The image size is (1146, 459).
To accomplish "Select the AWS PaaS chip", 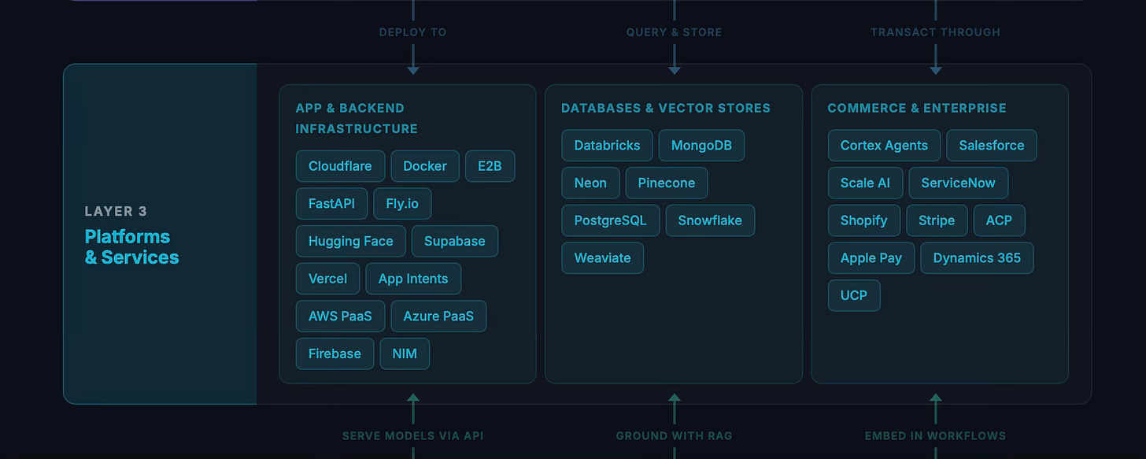I will (x=340, y=316).
